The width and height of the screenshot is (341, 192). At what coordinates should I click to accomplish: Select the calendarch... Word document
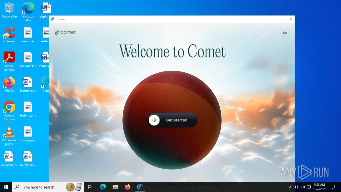point(9,159)
